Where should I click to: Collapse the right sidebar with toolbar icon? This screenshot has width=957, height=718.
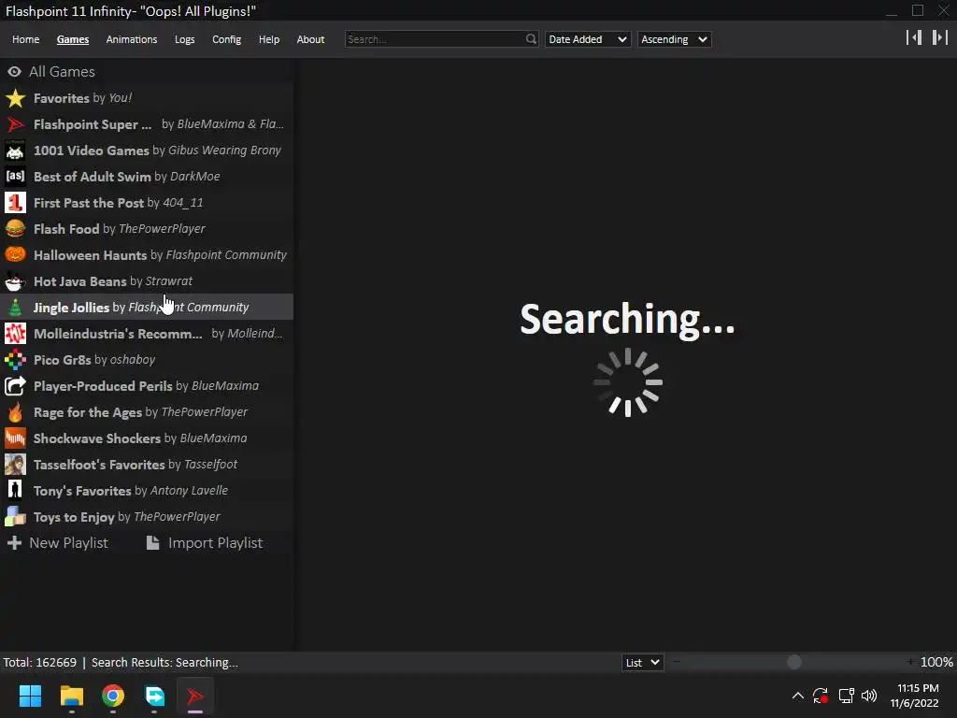(x=940, y=37)
